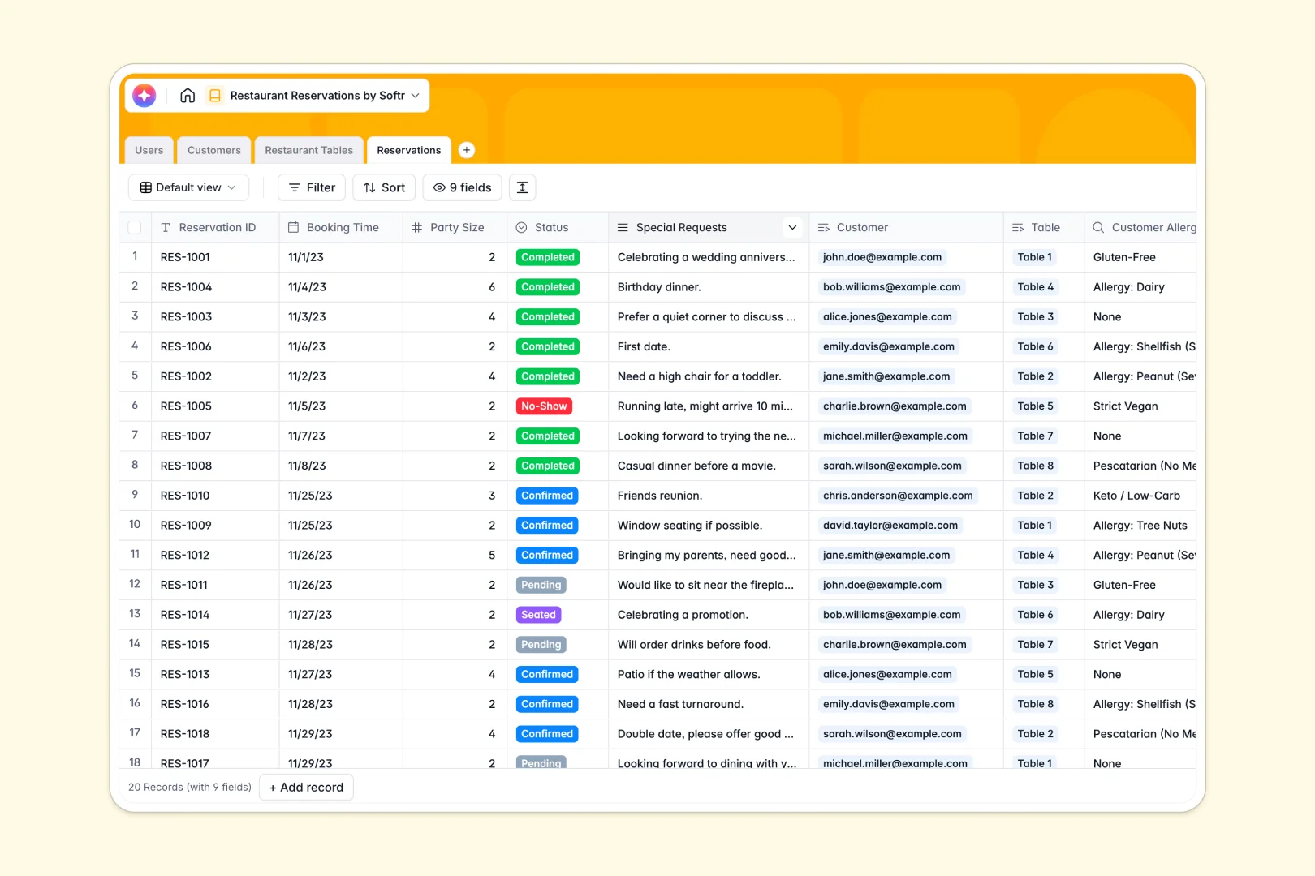
Task: Click the Booking Time column header
Action: coord(341,228)
